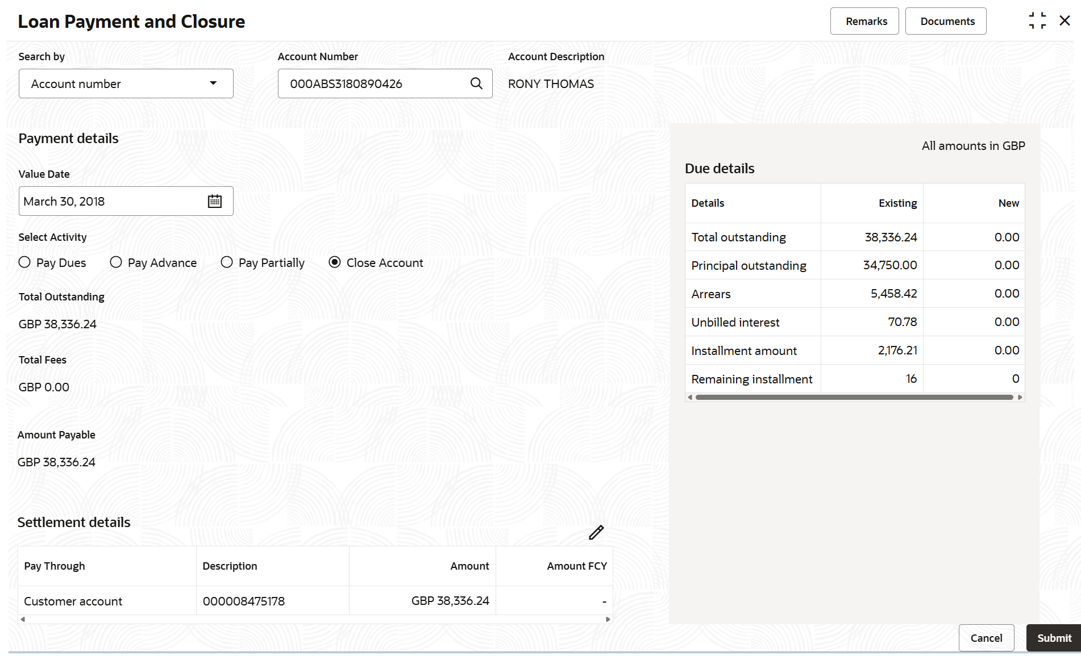Screen dimensions: 1081x656
Task: Open the Documents panel
Action: coord(946,21)
